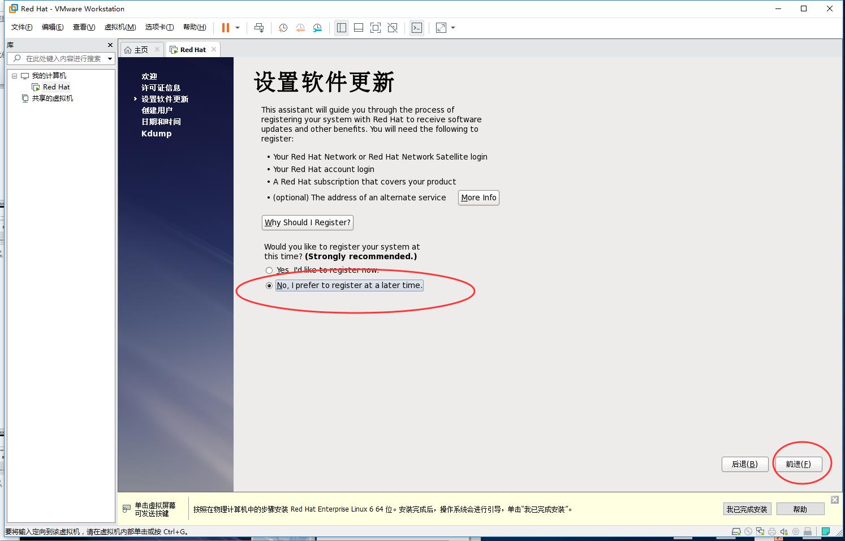845x541 pixels.
Task: Open the 查看(V) menu
Action: coord(84,27)
